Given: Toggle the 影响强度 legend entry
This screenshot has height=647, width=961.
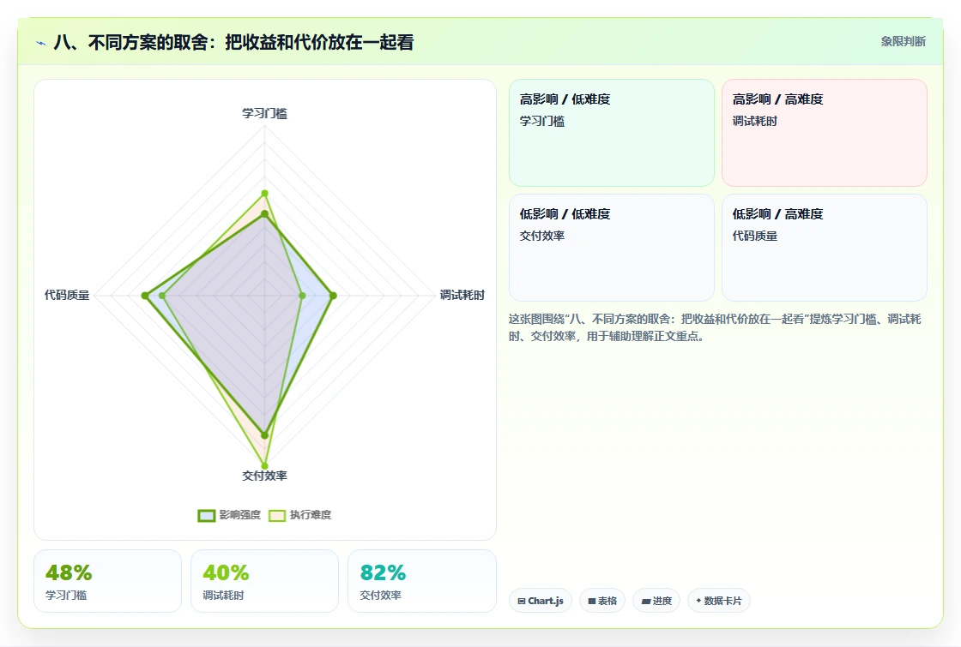Looking at the screenshot, I should (230, 515).
